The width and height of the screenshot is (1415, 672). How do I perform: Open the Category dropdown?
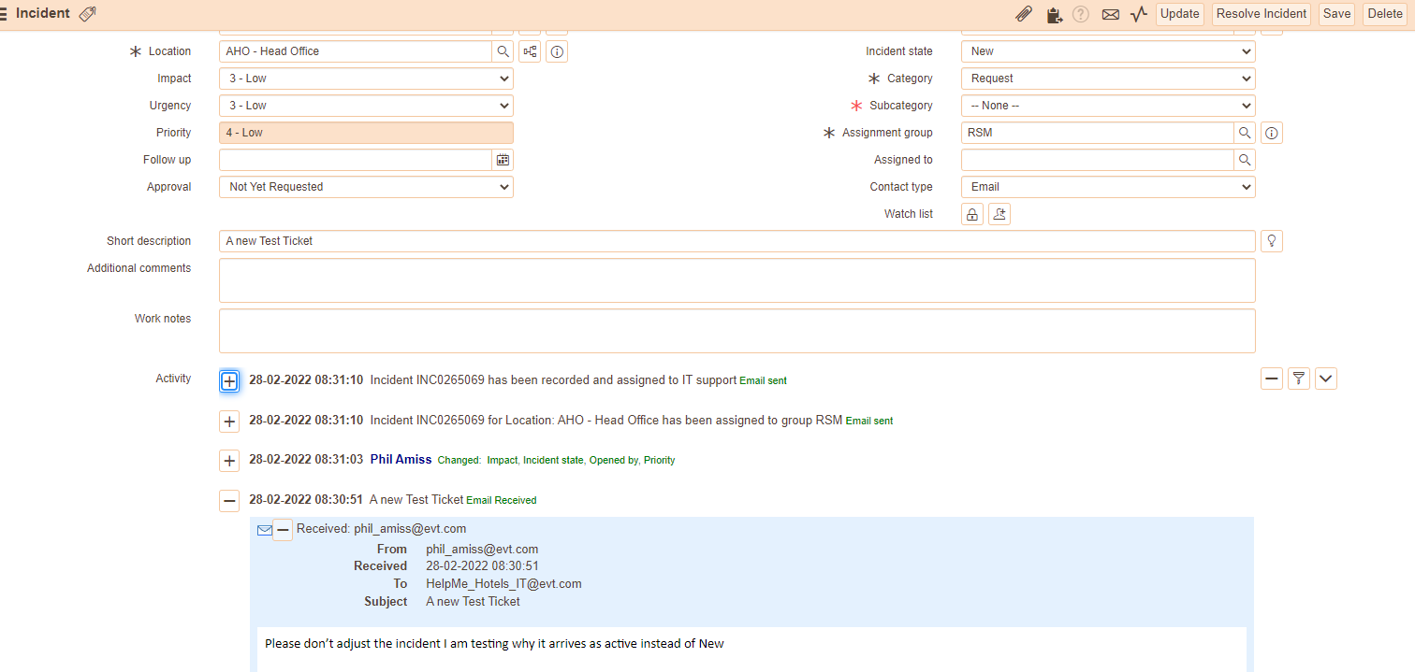[1108, 79]
